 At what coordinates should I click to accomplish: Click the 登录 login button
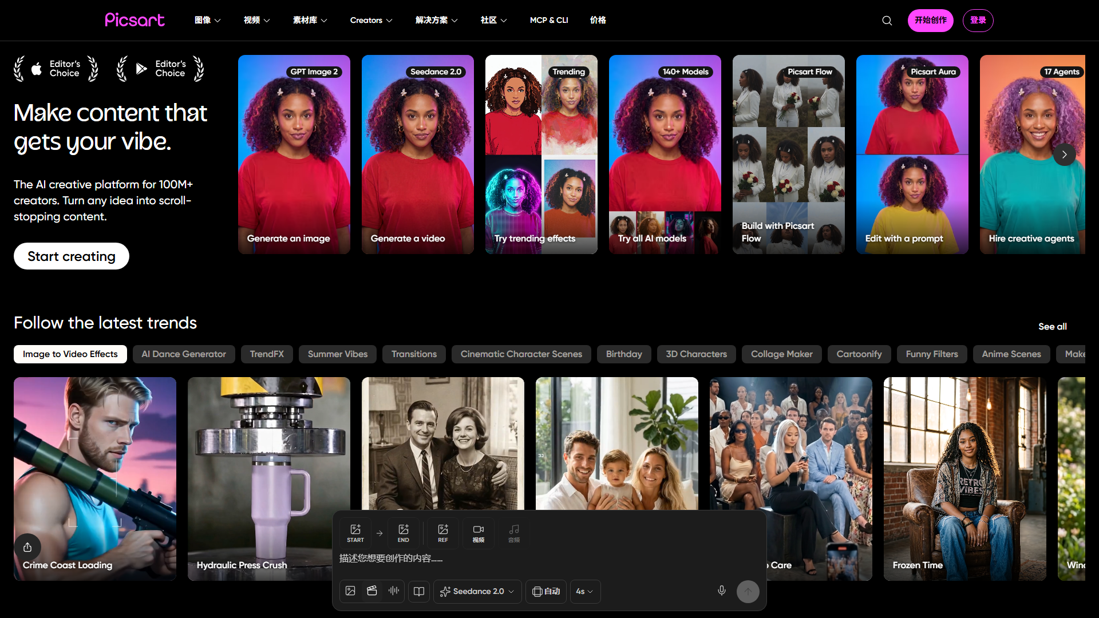click(978, 21)
